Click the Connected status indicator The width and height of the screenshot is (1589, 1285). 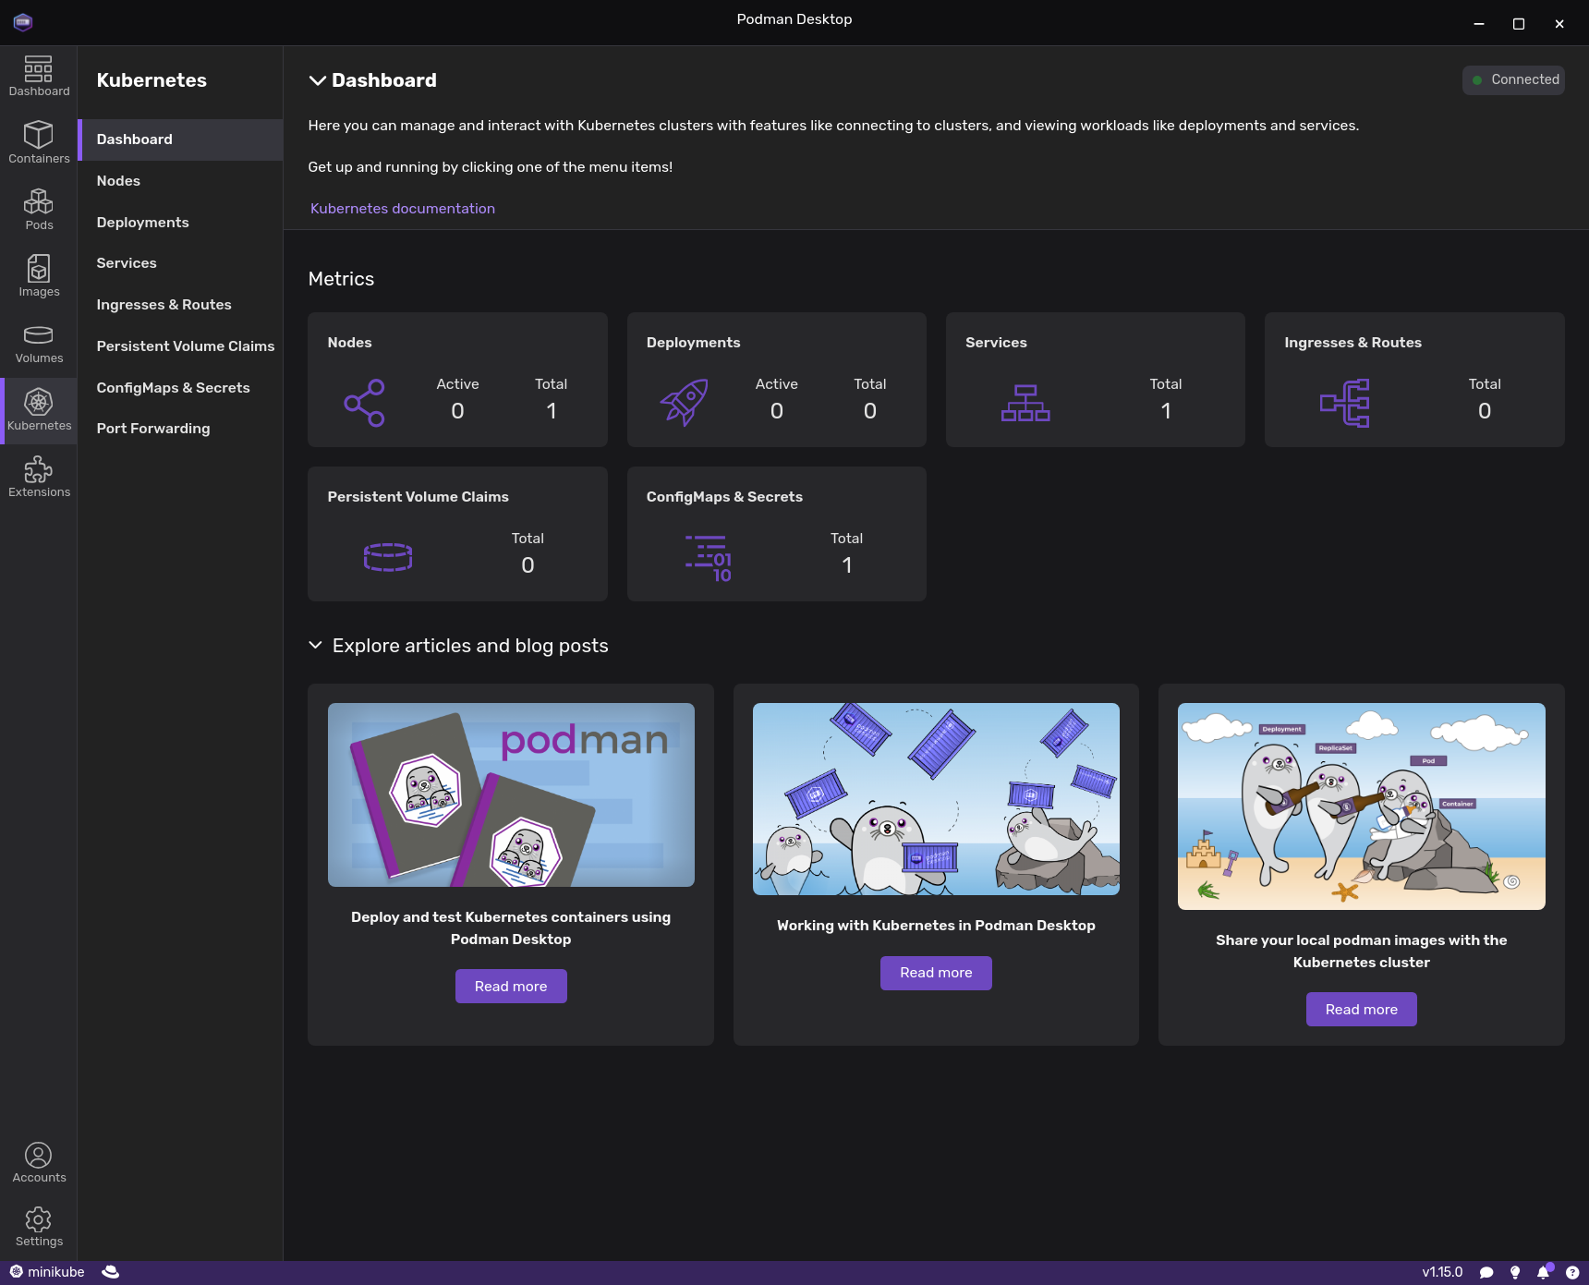pos(1513,80)
